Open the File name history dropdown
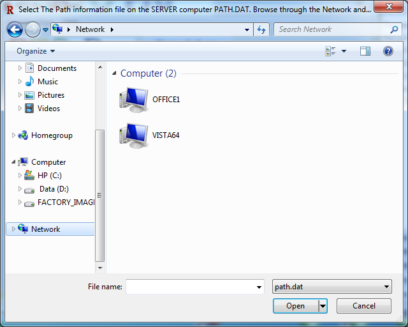 click(x=259, y=287)
